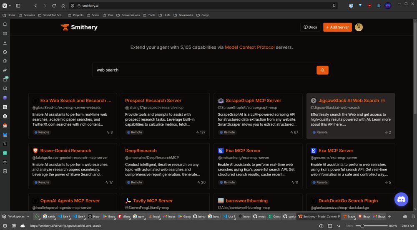Open the DuckDuckGo Search Plugin card
The width and height of the screenshot is (417, 230).
pos(351,203)
